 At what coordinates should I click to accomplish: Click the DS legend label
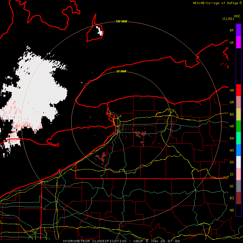(x=232, y=162)
